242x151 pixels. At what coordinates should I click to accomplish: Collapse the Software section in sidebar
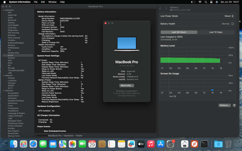(4, 91)
